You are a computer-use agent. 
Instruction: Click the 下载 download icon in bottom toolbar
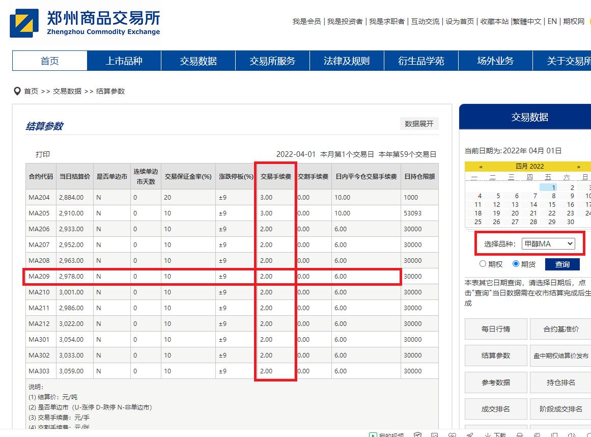(491, 435)
